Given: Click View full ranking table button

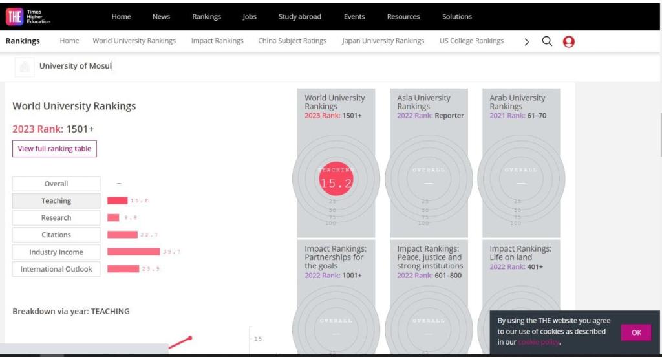Looking at the screenshot, I should 54,149.
